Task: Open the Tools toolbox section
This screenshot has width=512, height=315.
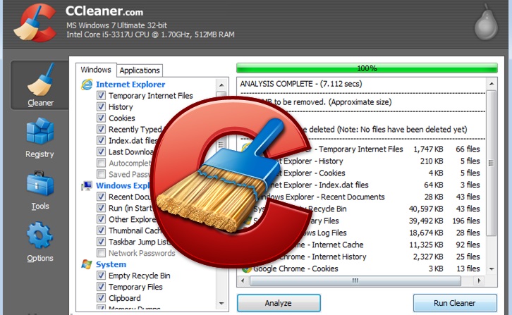Action: point(39,190)
